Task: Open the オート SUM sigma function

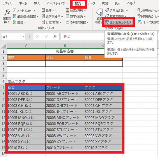Action: coord(15,10)
